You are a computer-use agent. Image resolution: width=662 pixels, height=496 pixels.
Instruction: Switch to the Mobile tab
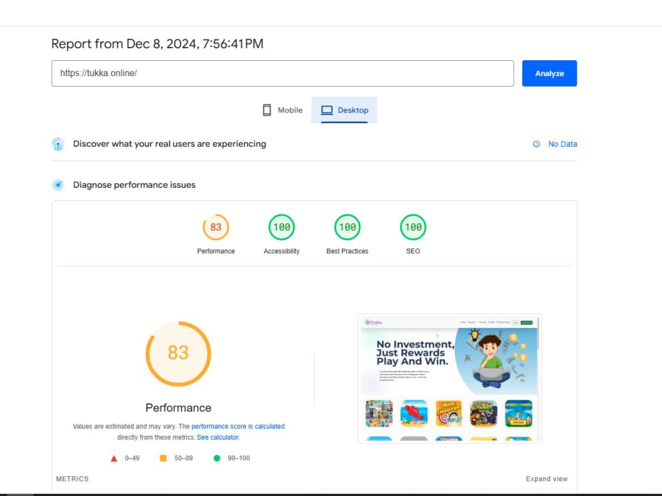pos(283,110)
